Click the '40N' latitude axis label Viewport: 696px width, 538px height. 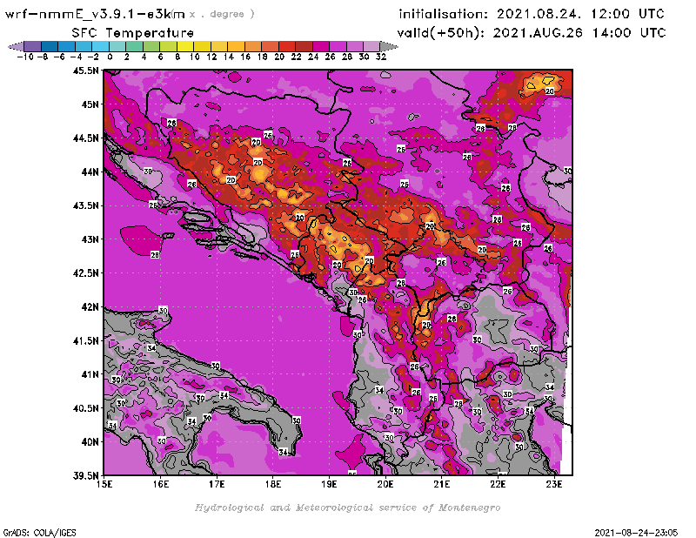[90, 441]
